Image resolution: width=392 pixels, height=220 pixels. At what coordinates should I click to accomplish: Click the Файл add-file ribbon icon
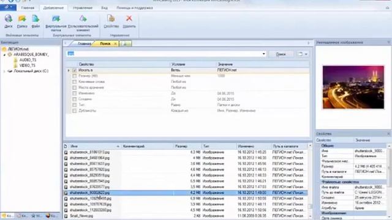pyautogui.click(x=36, y=19)
